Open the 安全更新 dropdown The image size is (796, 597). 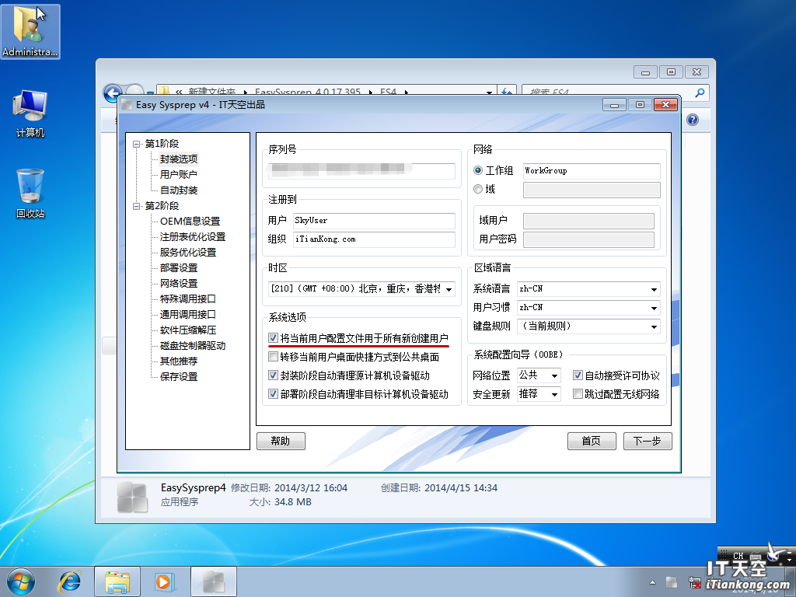click(x=554, y=394)
